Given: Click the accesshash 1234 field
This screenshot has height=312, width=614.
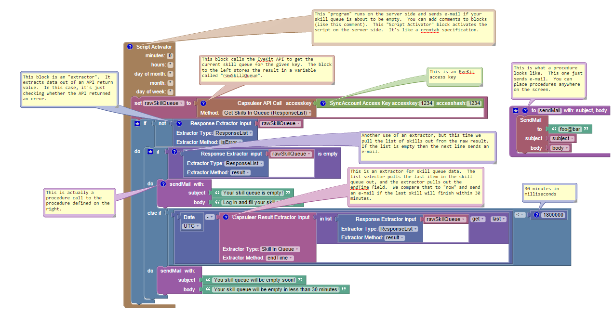Looking at the screenshot, I should [x=474, y=103].
